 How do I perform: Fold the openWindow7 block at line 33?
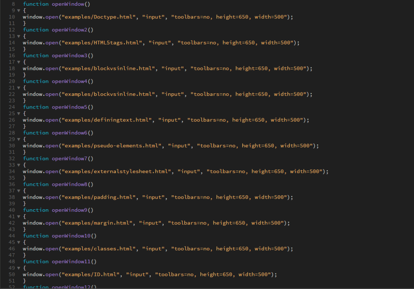(x=19, y=165)
